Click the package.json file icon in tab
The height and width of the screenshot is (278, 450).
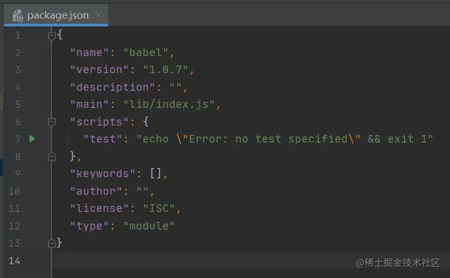(x=17, y=15)
